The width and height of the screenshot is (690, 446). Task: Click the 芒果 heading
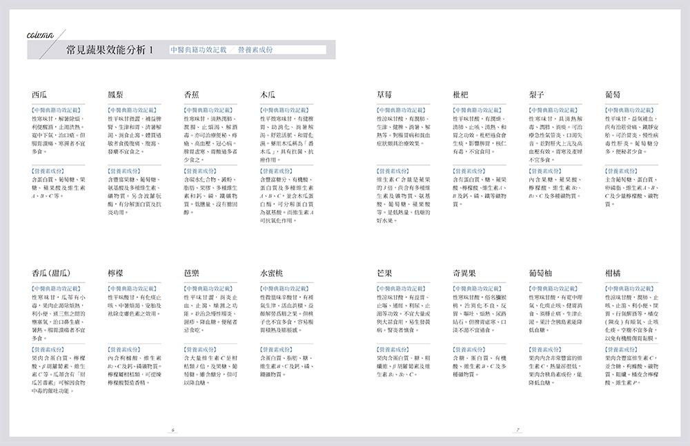384,273
